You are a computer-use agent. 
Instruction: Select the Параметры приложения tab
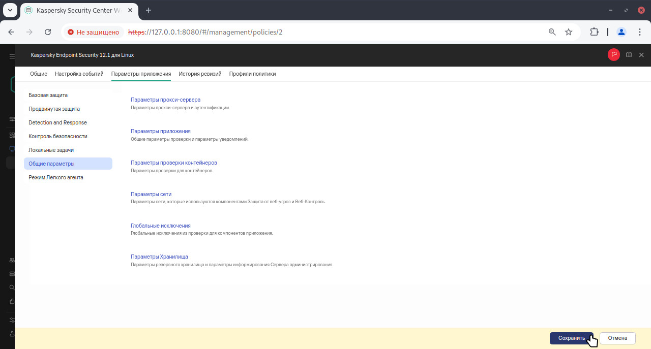141,74
